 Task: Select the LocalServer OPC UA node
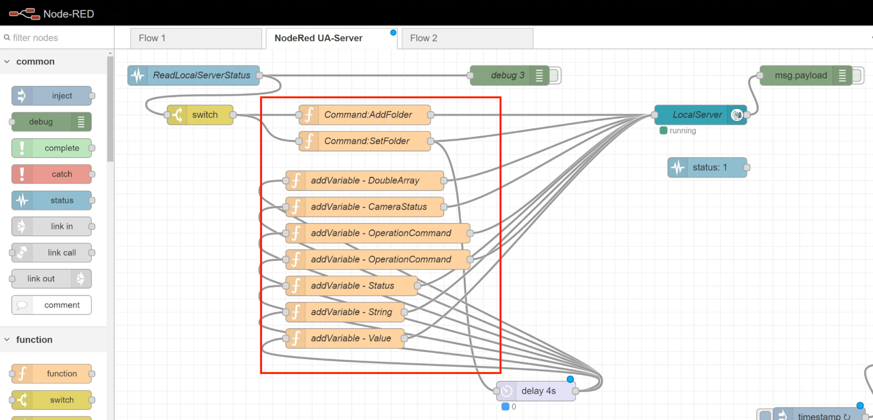701,115
